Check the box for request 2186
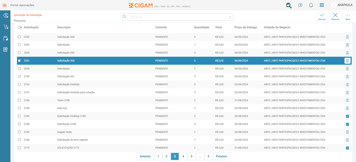356x162 pixels. point(19,100)
